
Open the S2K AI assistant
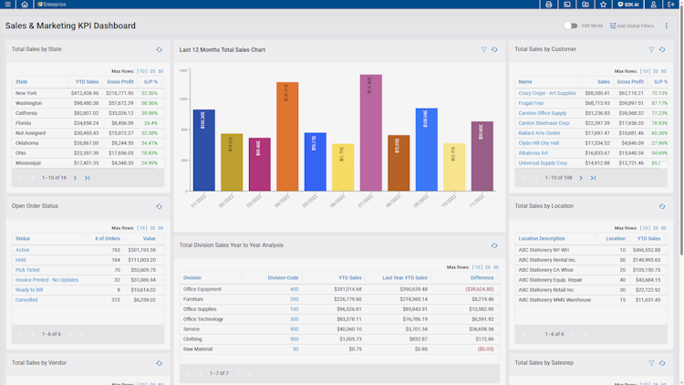tap(628, 5)
